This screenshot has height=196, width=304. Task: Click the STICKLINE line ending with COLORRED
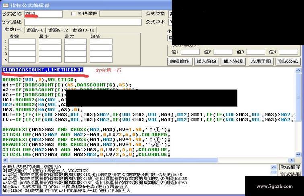86,135
